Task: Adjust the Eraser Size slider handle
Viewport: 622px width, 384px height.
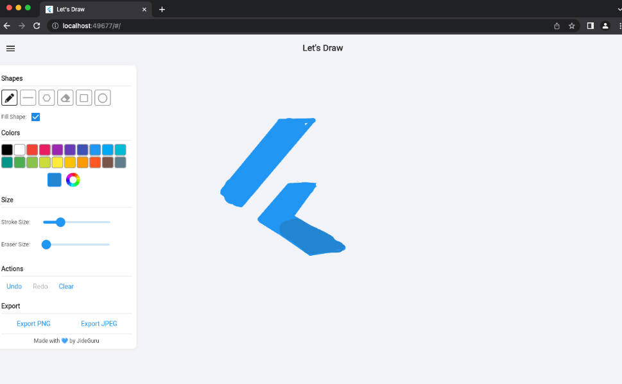Action: click(46, 244)
